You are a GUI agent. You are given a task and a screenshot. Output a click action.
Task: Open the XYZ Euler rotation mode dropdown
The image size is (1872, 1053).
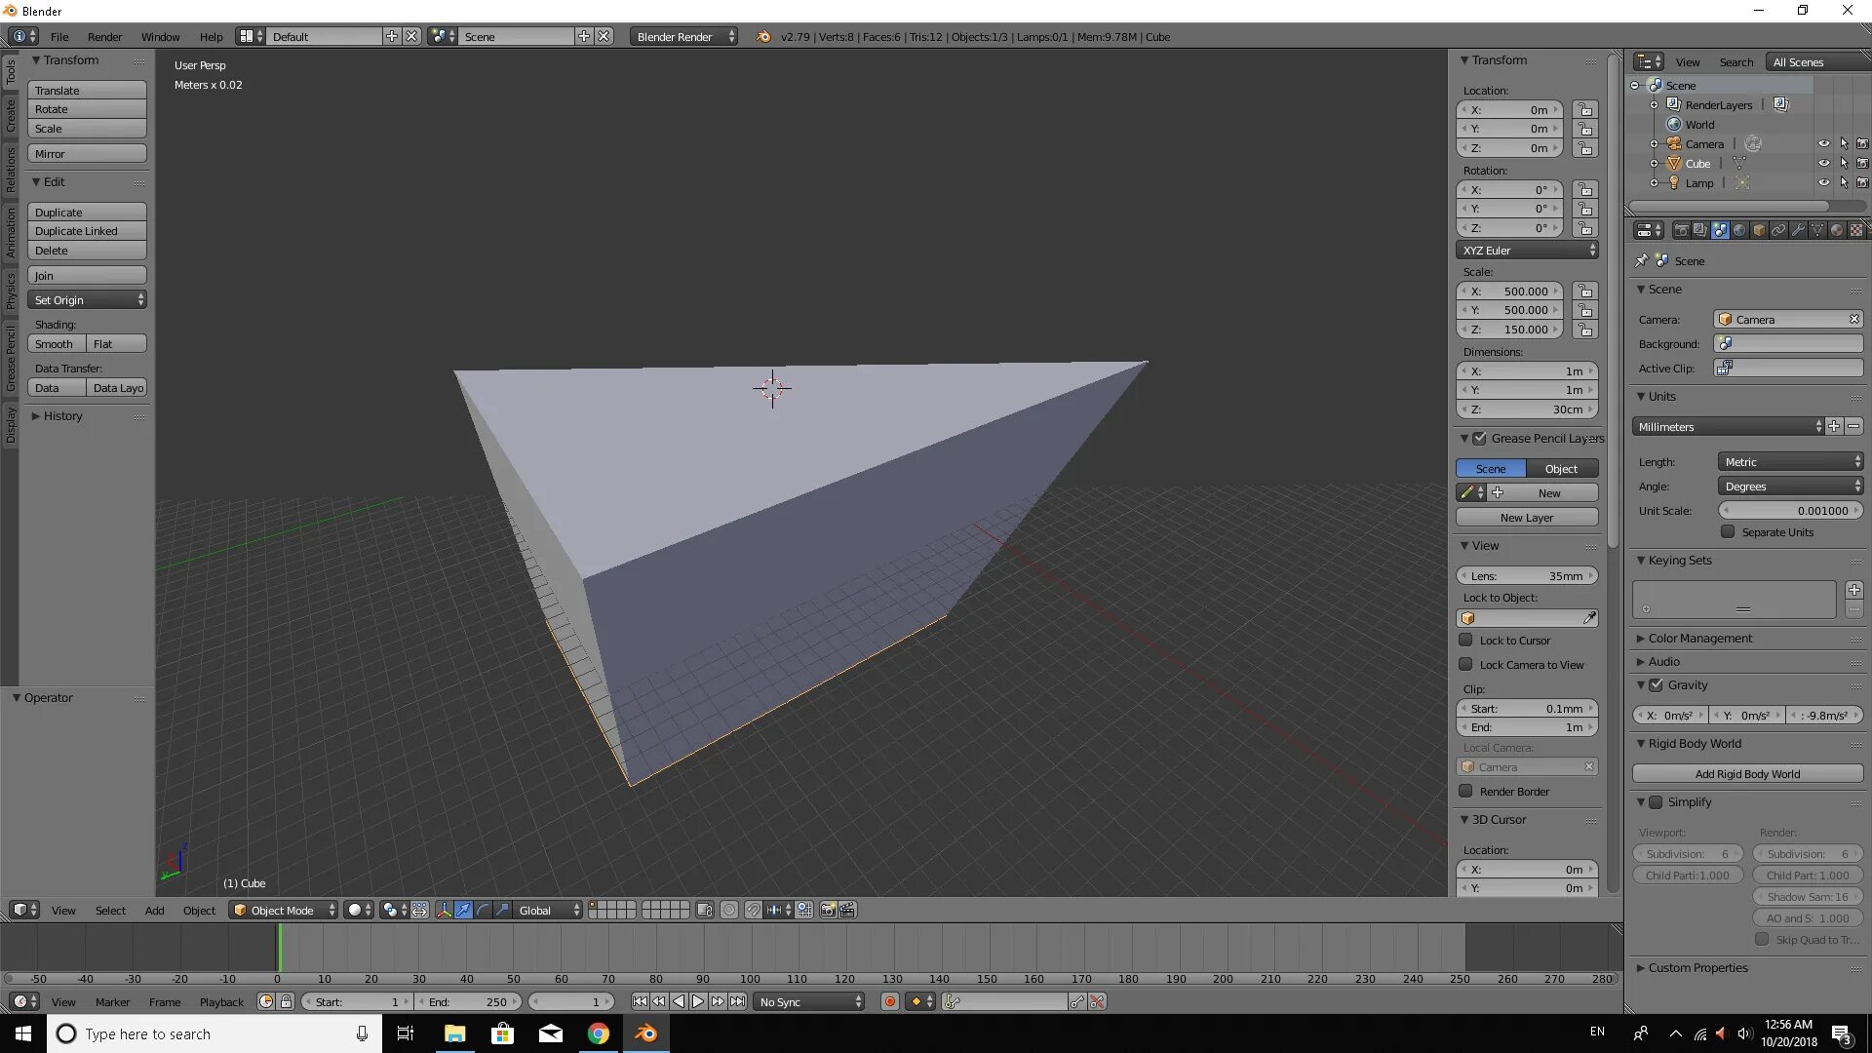click(1527, 251)
